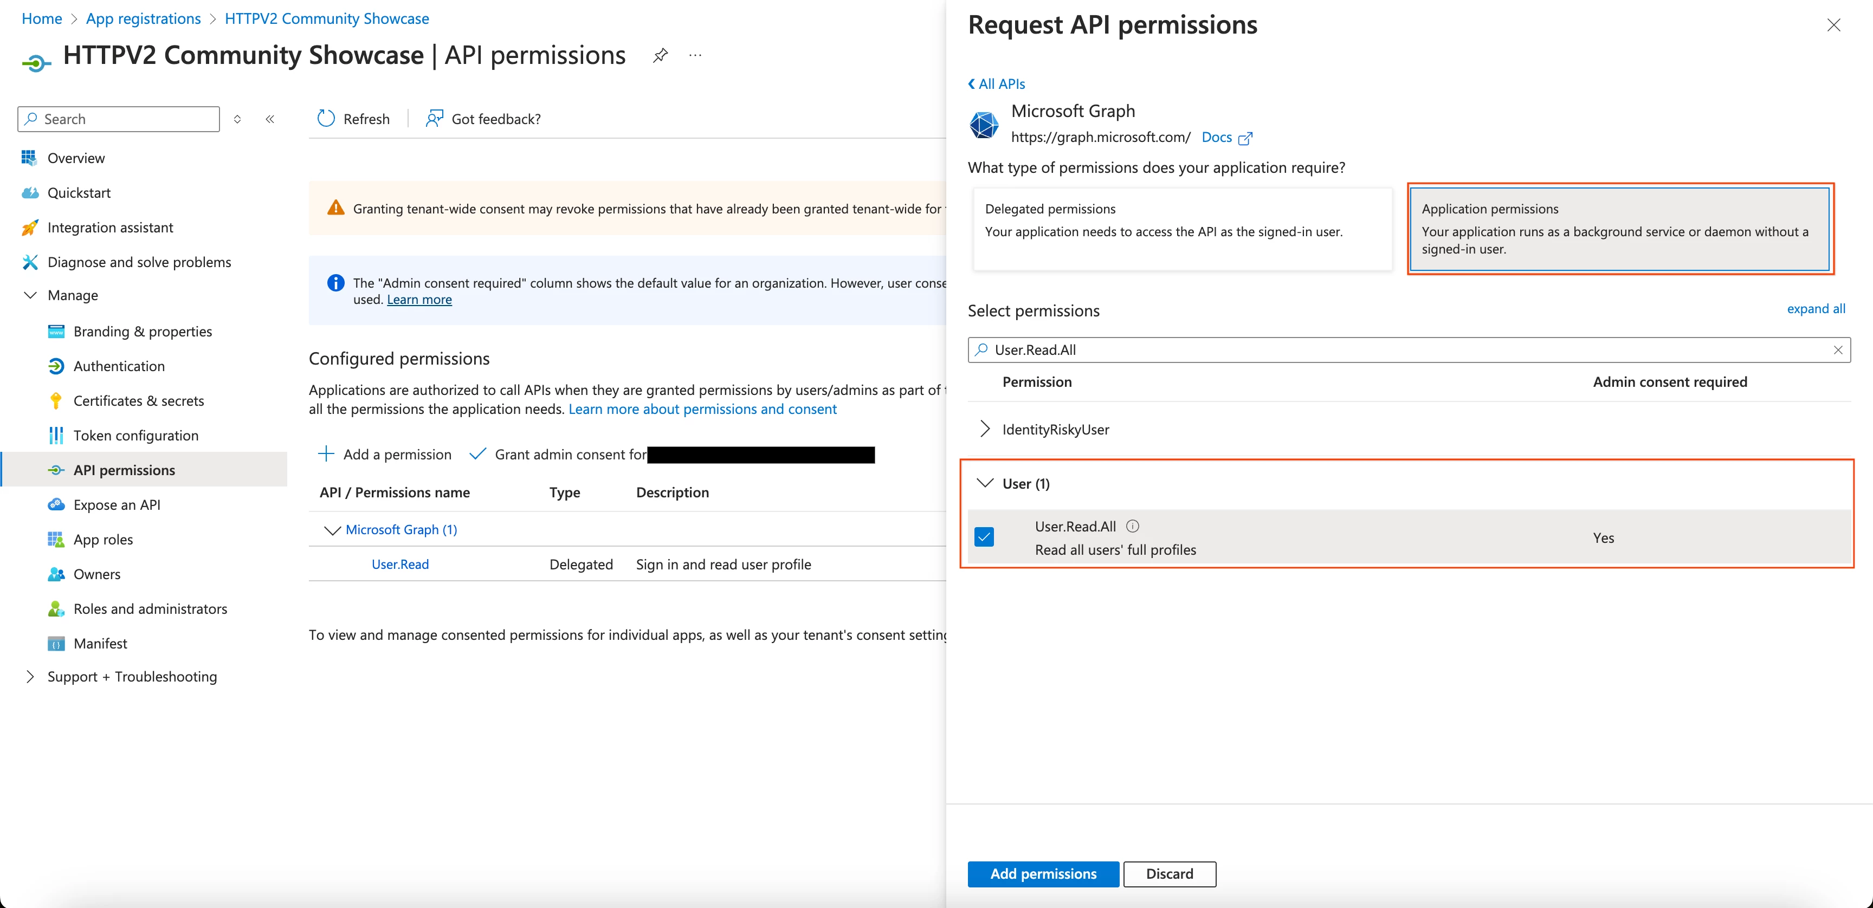1873x908 pixels.
Task: Click App registrations breadcrumb
Action: [x=143, y=18]
